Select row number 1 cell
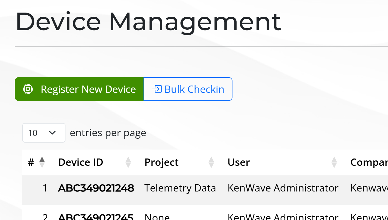This screenshot has height=220, width=388. point(45,188)
